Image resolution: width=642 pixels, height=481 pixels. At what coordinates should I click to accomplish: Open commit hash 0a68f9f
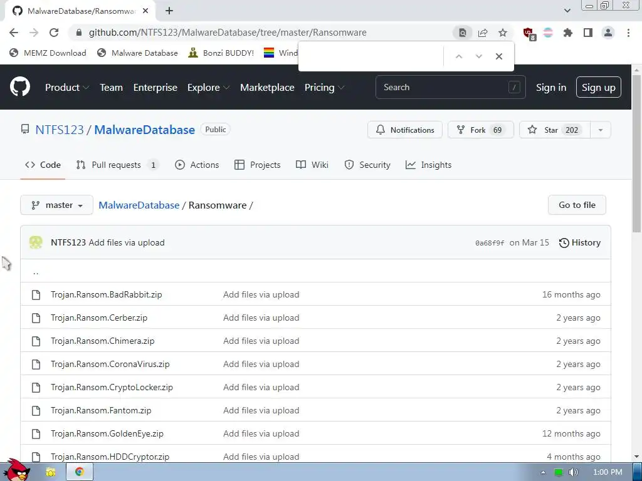[490, 243]
